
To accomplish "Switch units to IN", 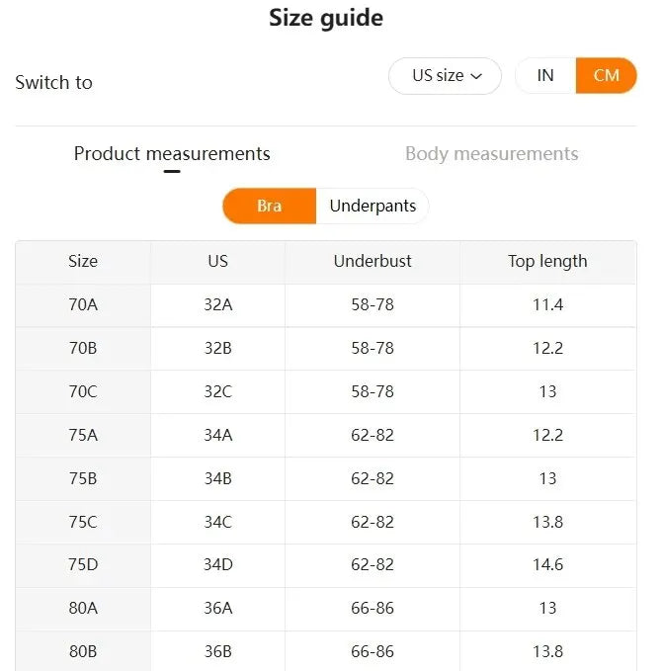I will [545, 76].
